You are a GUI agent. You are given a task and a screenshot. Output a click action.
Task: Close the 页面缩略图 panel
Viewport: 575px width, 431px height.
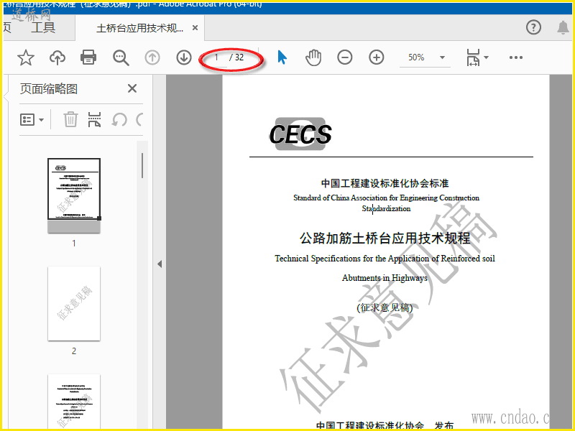click(x=132, y=88)
